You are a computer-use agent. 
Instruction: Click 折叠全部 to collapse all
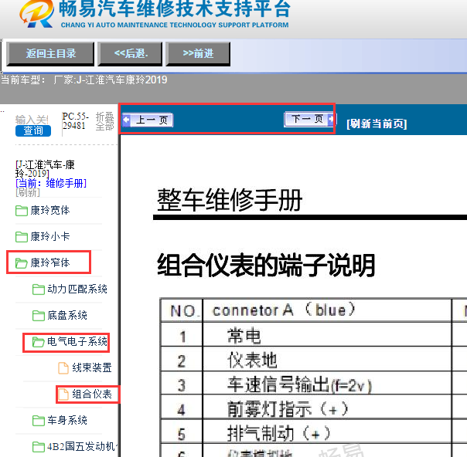(104, 121)
